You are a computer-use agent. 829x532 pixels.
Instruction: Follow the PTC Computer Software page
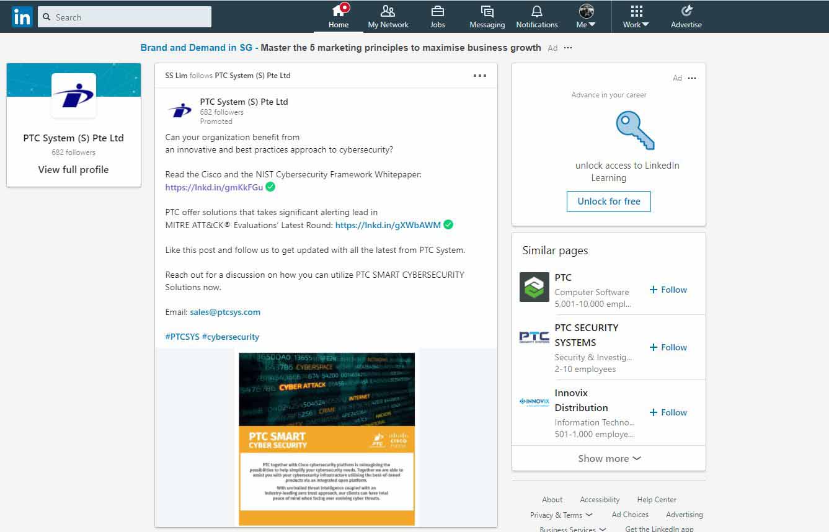pos(668,290)
